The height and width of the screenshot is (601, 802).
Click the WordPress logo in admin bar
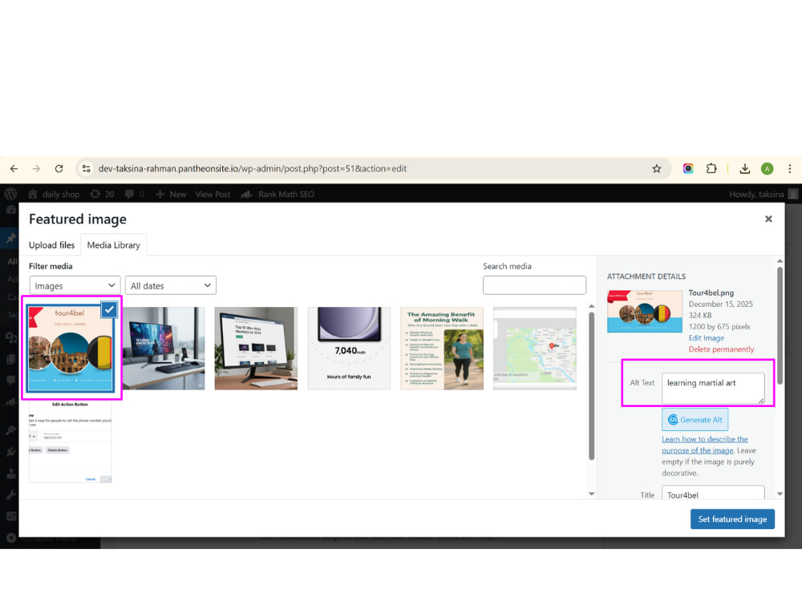pos(10,194)
